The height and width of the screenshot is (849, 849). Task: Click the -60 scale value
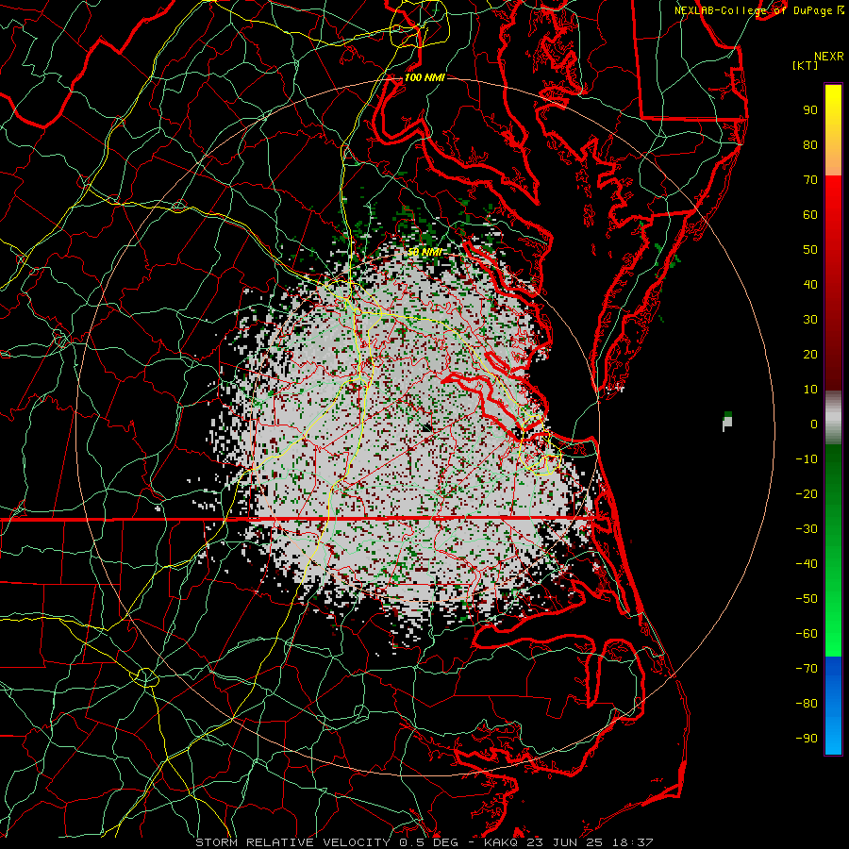click(807, 634)
